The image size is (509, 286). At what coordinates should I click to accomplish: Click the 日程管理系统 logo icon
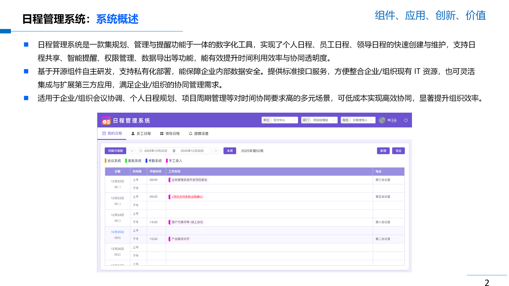(106, 121)
